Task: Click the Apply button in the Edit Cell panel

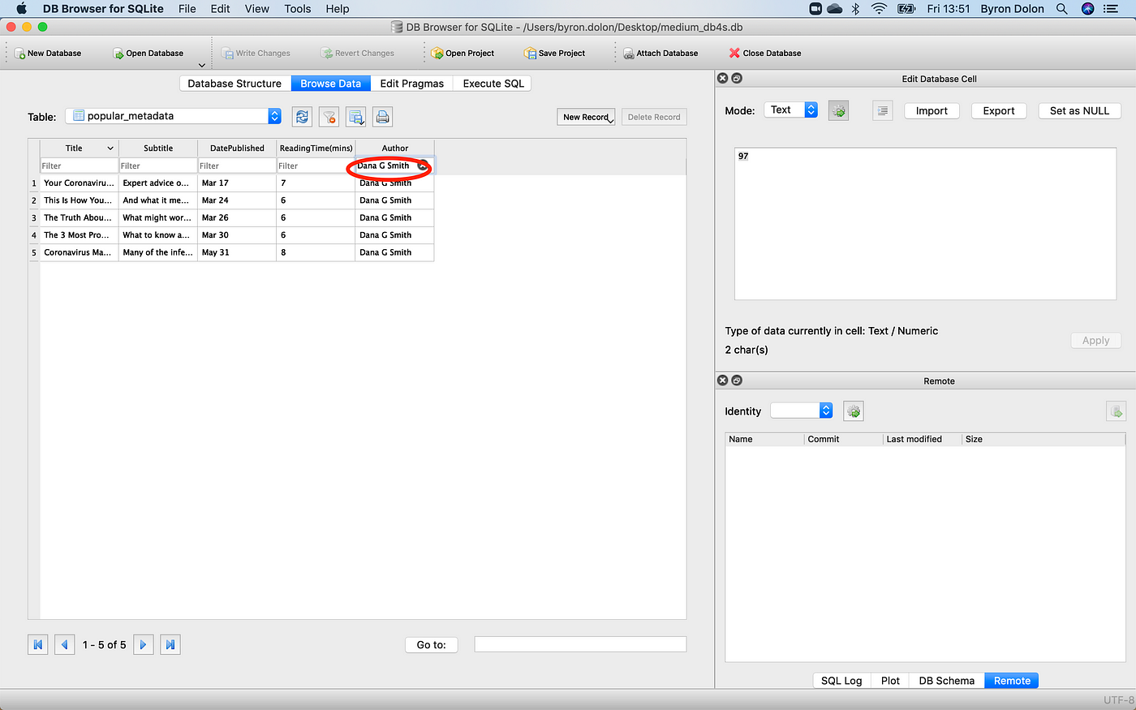Action: 1095,341
